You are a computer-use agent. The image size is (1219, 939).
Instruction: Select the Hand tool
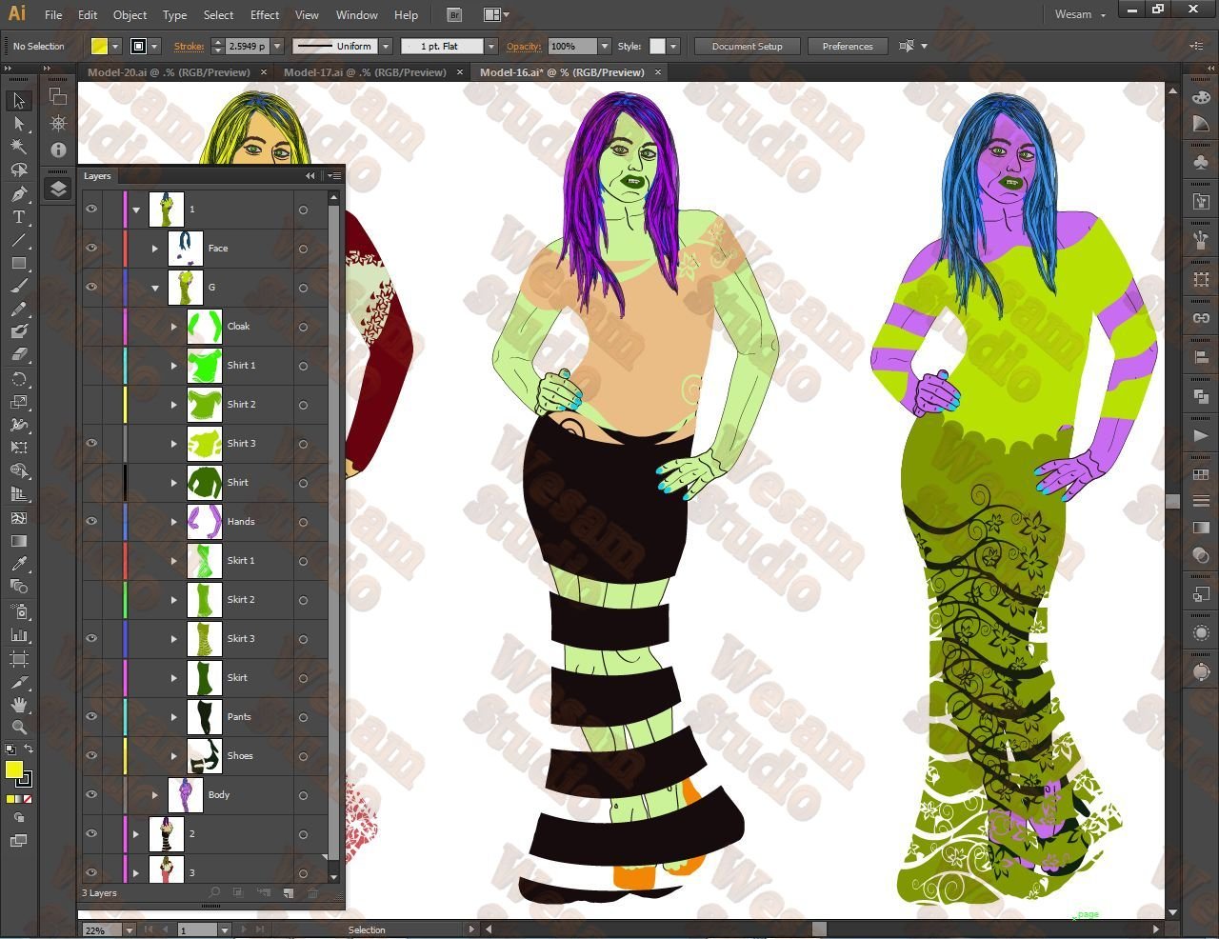19,705
